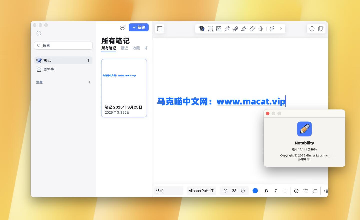Toggle underline formatting
The height and width of the screenshot is (220, 360).
tap(285, 191)
